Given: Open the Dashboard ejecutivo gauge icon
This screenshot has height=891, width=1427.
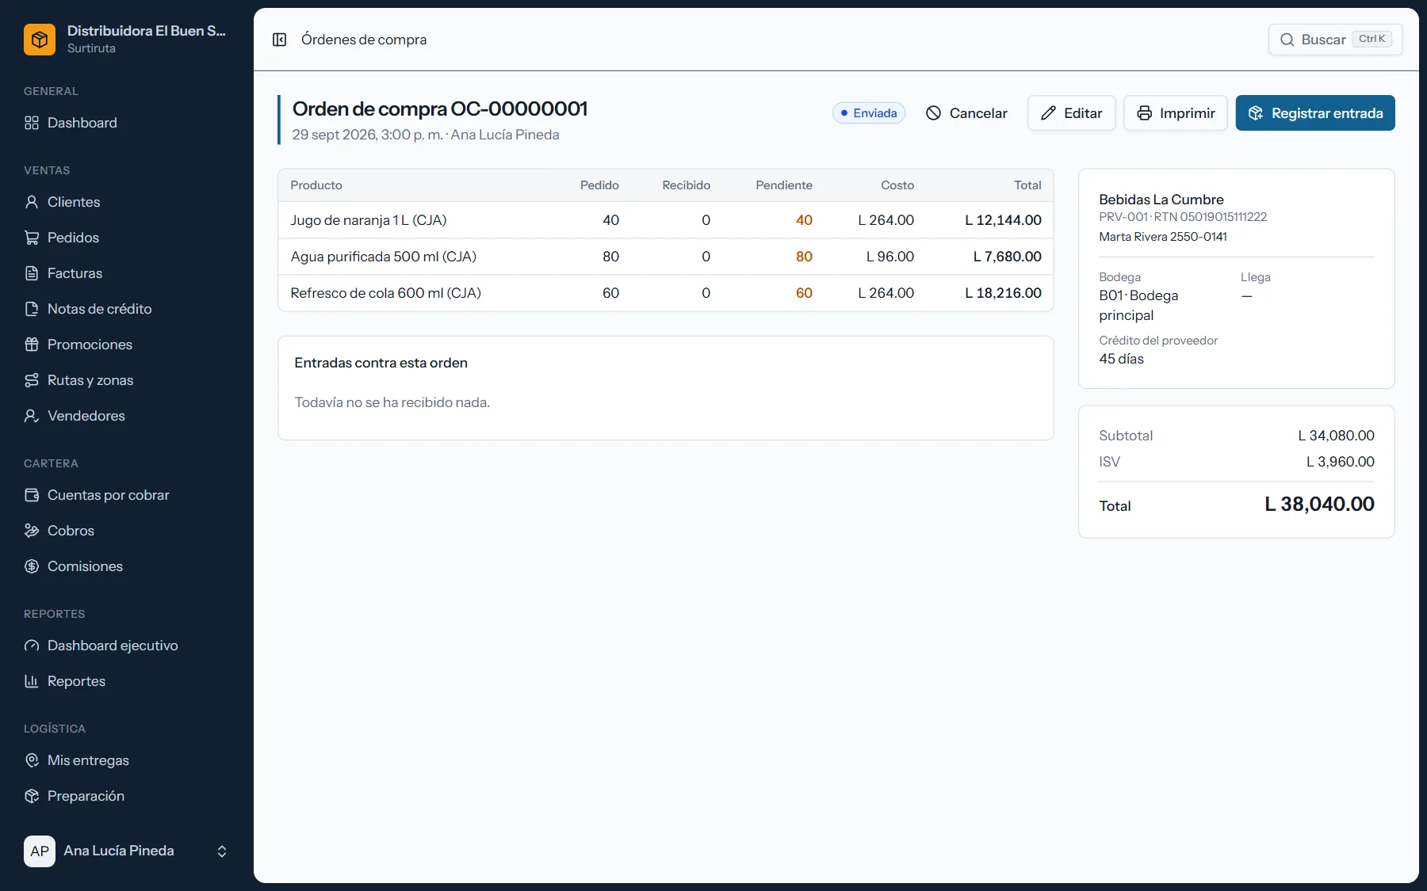Looking at the screenshot, I should pyautogui.click(x=32, y=645).
